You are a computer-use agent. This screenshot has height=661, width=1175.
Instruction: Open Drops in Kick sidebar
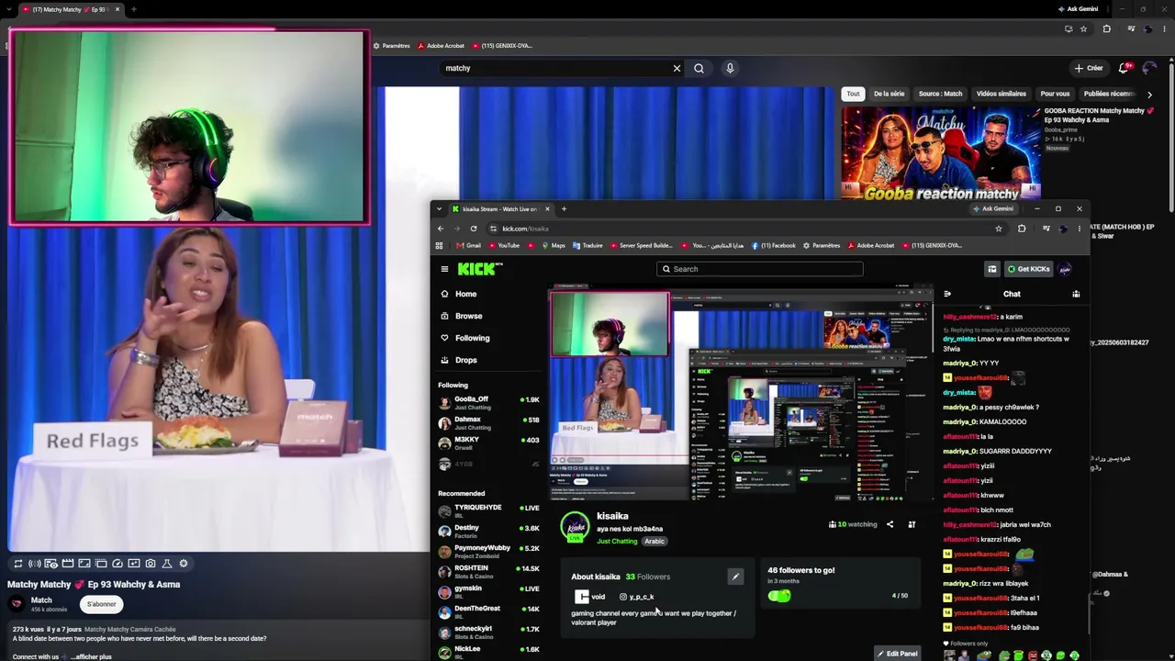tap(465, 360)
